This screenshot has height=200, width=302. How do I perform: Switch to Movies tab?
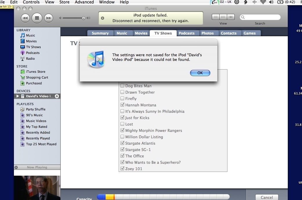coord(141,33)
